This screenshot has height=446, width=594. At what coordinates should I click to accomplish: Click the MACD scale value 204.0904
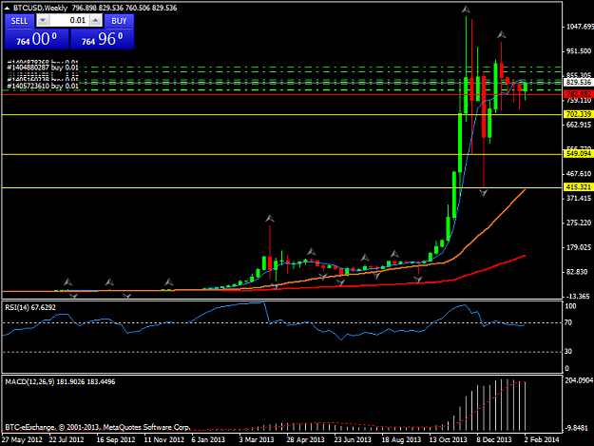tap(579, 380)
